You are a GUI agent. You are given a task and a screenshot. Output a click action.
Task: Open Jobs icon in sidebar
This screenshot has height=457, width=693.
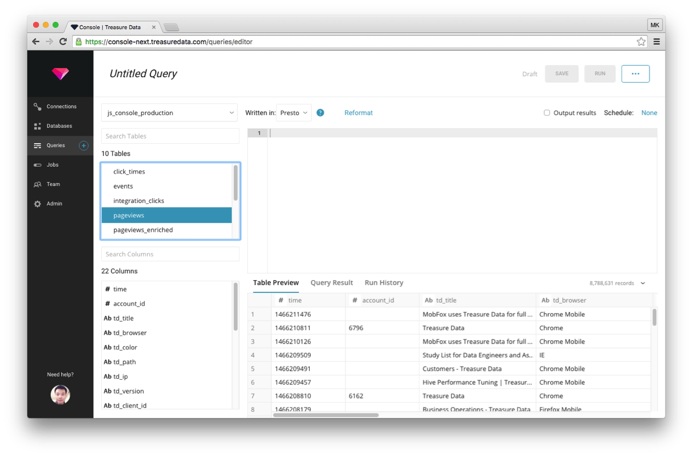coord(37,165)
